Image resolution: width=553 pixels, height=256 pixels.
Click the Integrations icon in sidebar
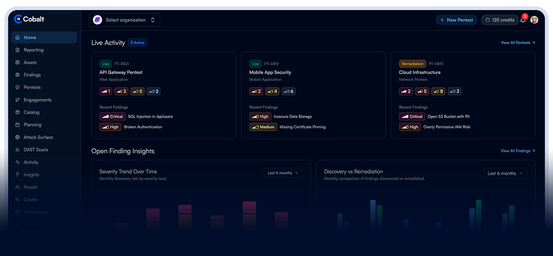tap(18, 212)
